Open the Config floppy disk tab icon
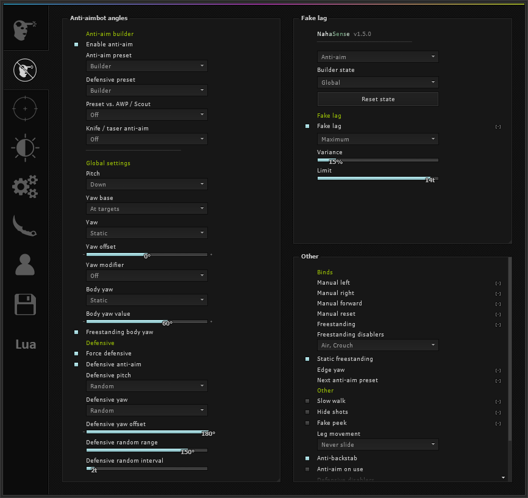This screenshot has width=528, height=498. tap(25, 304)
